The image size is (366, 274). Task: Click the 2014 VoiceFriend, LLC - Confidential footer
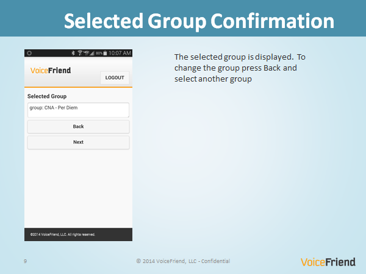[183, 261]
